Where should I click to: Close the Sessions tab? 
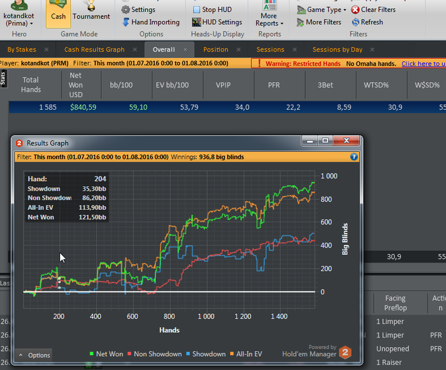coord(294,50)
